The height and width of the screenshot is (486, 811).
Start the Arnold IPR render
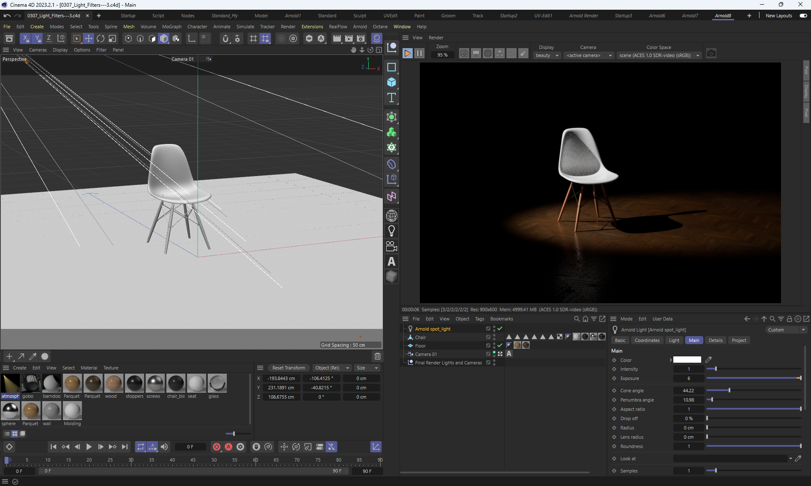click(x=408, y=53)
